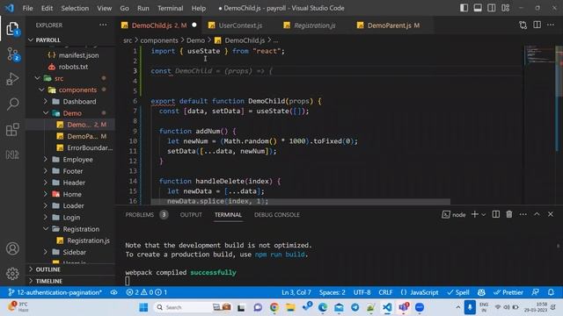Split the editor to the right

coord(537,25)
